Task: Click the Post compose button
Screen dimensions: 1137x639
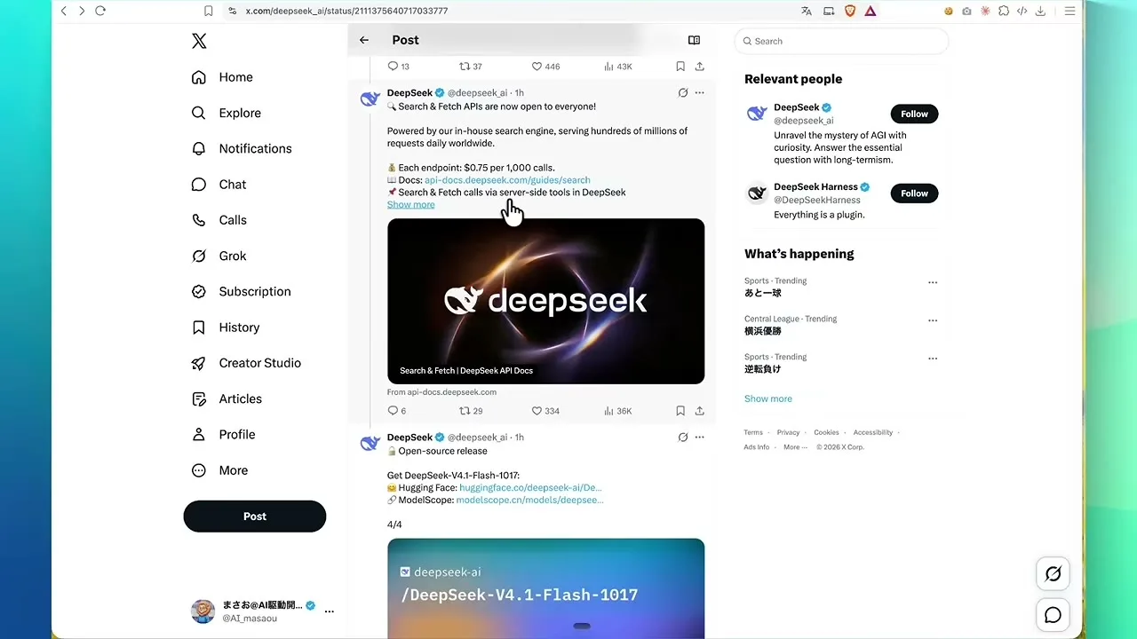Action: [x=255, y=517]
